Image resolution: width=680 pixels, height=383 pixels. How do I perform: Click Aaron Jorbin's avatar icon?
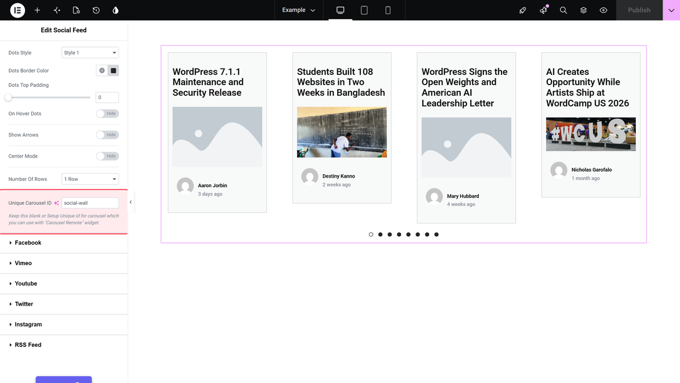(x=185, y=186)
